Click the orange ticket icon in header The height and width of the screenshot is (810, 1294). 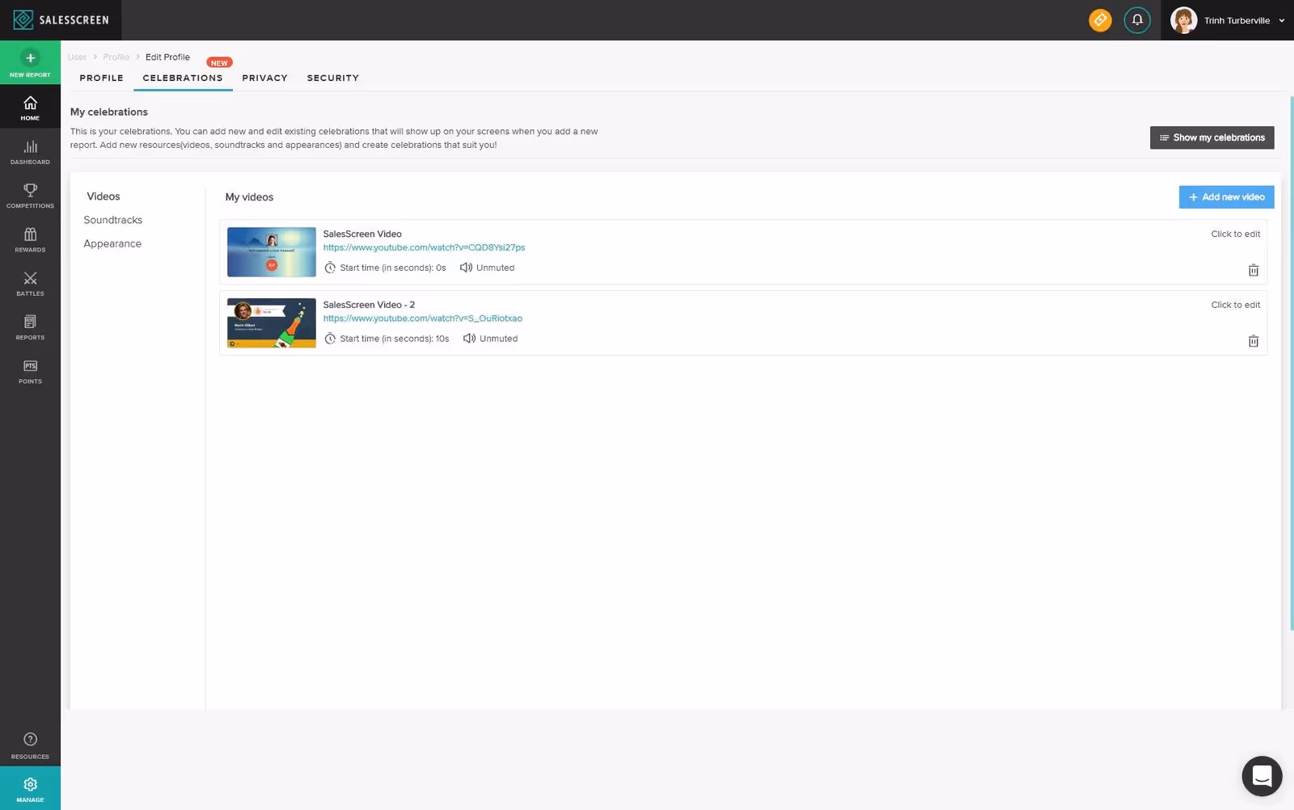pyautogui.click(x=1100, y=20)
